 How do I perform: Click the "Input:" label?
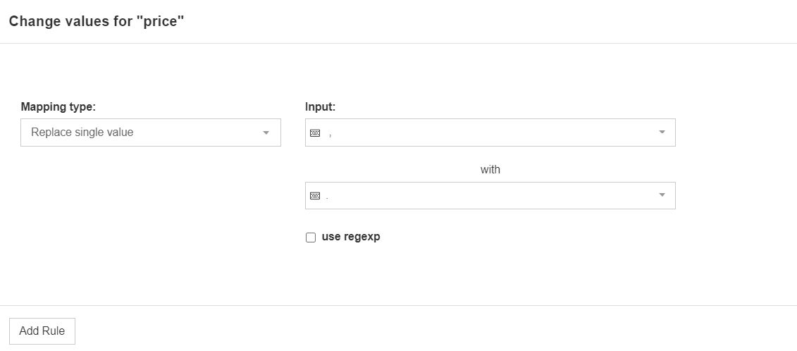tap(321, 107)
